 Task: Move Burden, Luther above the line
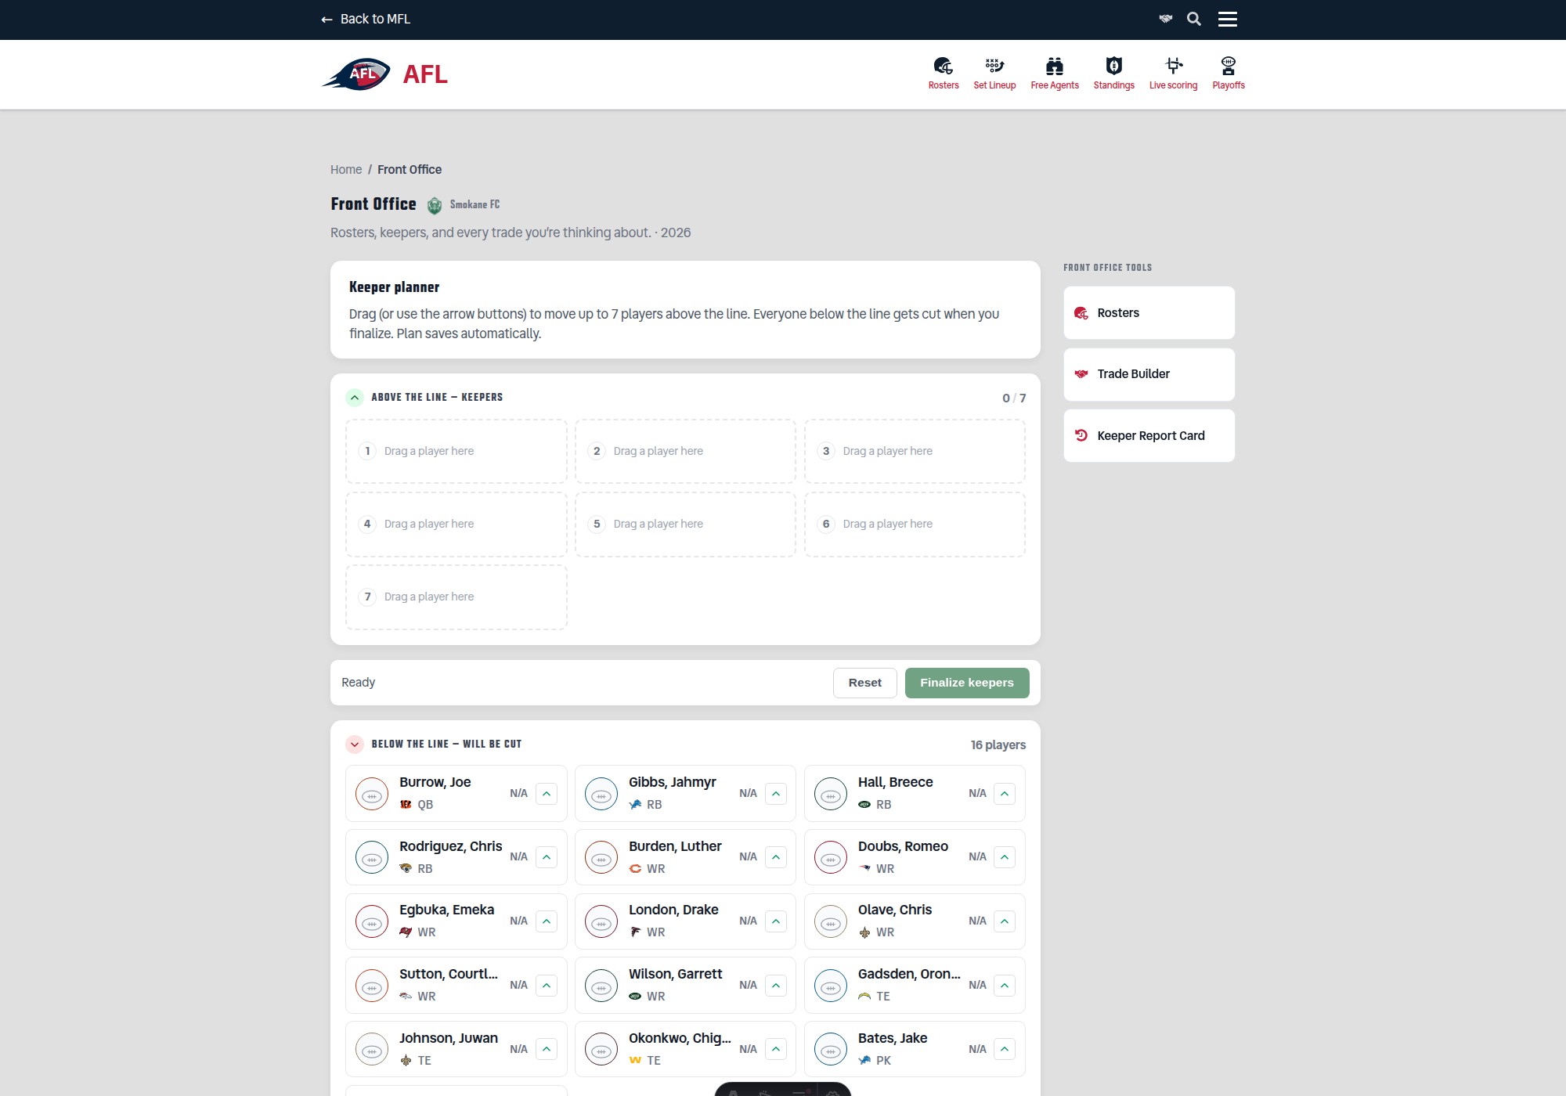tap(776, 857)
